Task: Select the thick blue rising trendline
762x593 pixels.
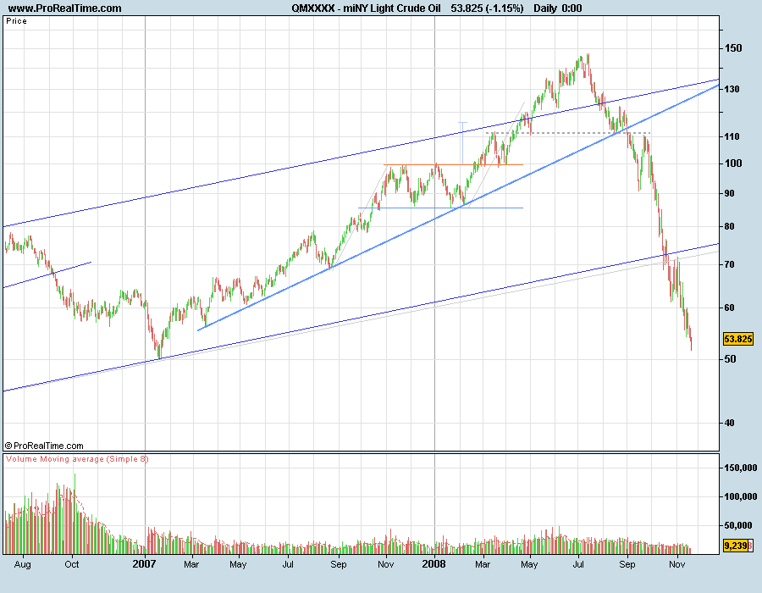Action: [x=458, y=208]
